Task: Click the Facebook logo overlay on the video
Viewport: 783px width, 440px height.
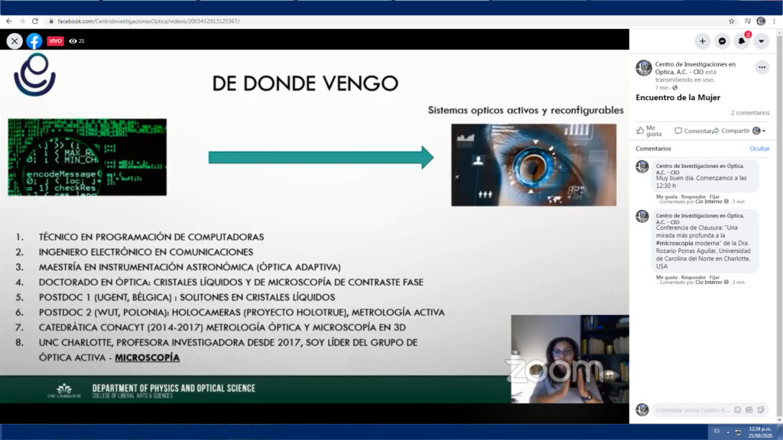Action: [x=34, y=40]
